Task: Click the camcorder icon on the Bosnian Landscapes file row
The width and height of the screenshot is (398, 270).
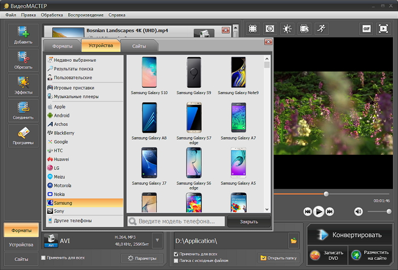Action: click(204, 33)
